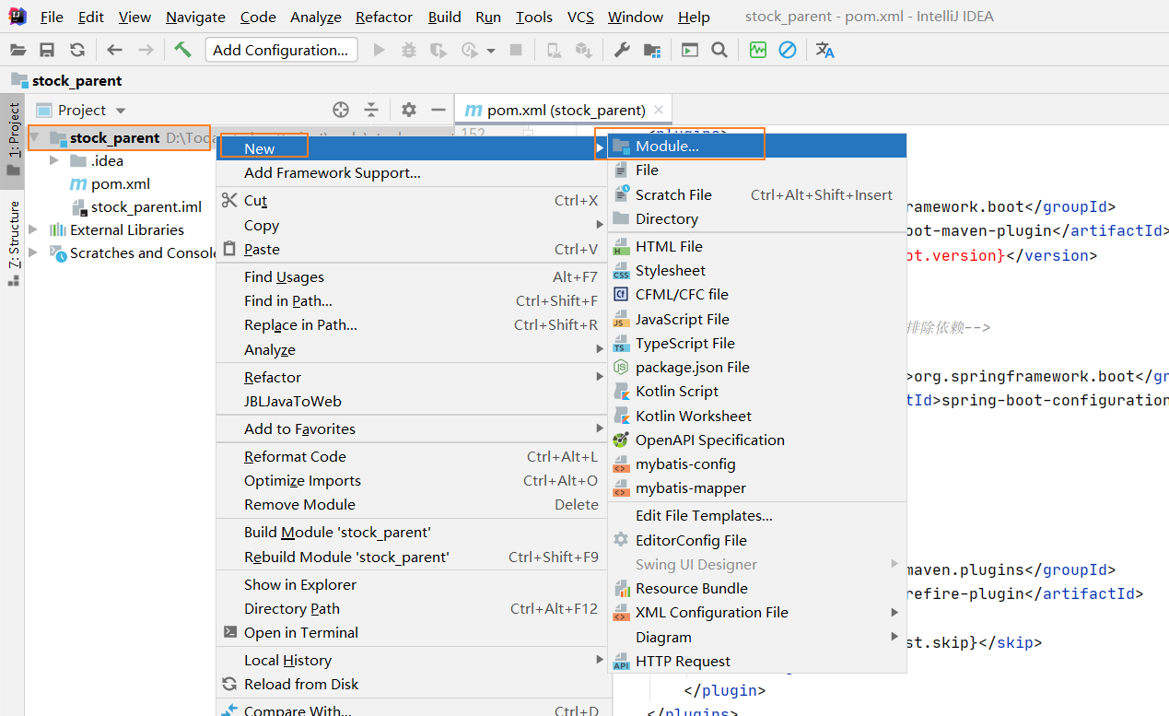The width and height of the screenshot is (1169, 716).
Task: Click Collapse All icon in Project panel
Action: pyautogui.click(x=371, y=110)
